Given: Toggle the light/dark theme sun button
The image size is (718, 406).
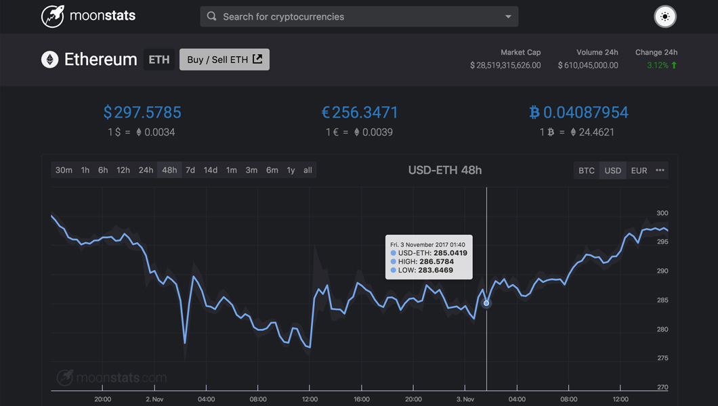Looking at the screenshot, I should tap(665, 17).
